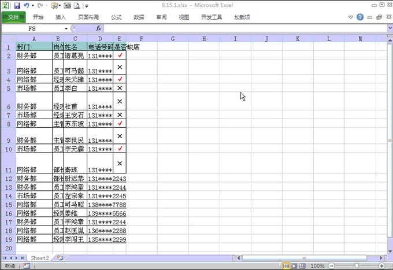Click the Excel application icon in title bar
The height and width of the screenshot is (270, 393).
click(x=5, y=6)
